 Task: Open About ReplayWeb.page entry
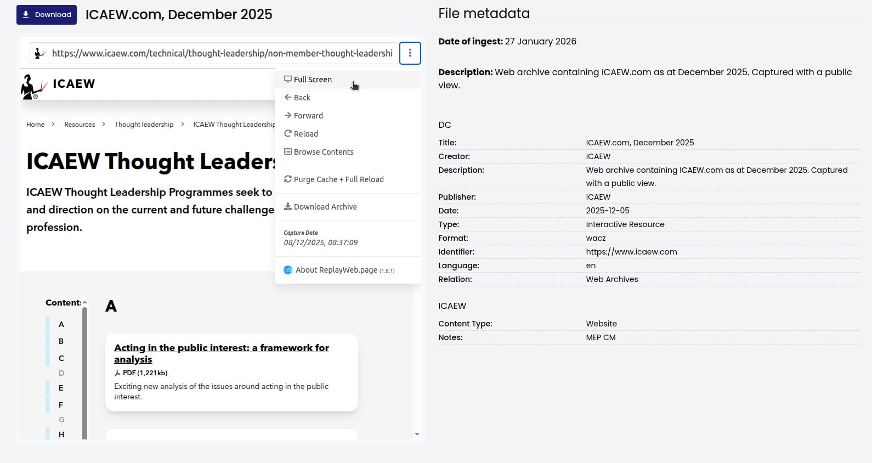(x=348, y=270)
